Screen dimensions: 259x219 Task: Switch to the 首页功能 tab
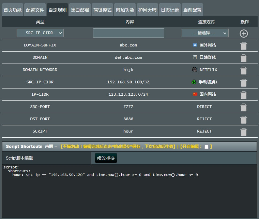tap(12, 10)
